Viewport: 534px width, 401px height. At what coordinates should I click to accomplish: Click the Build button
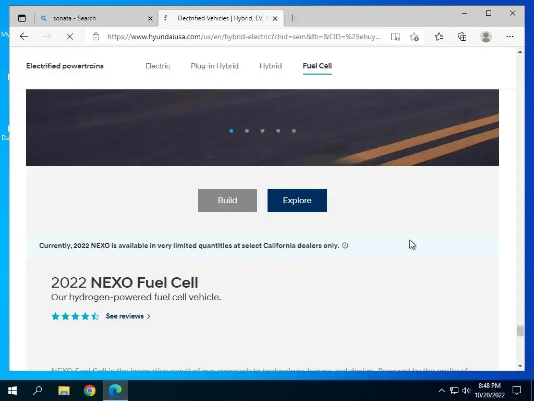point(227,200)
